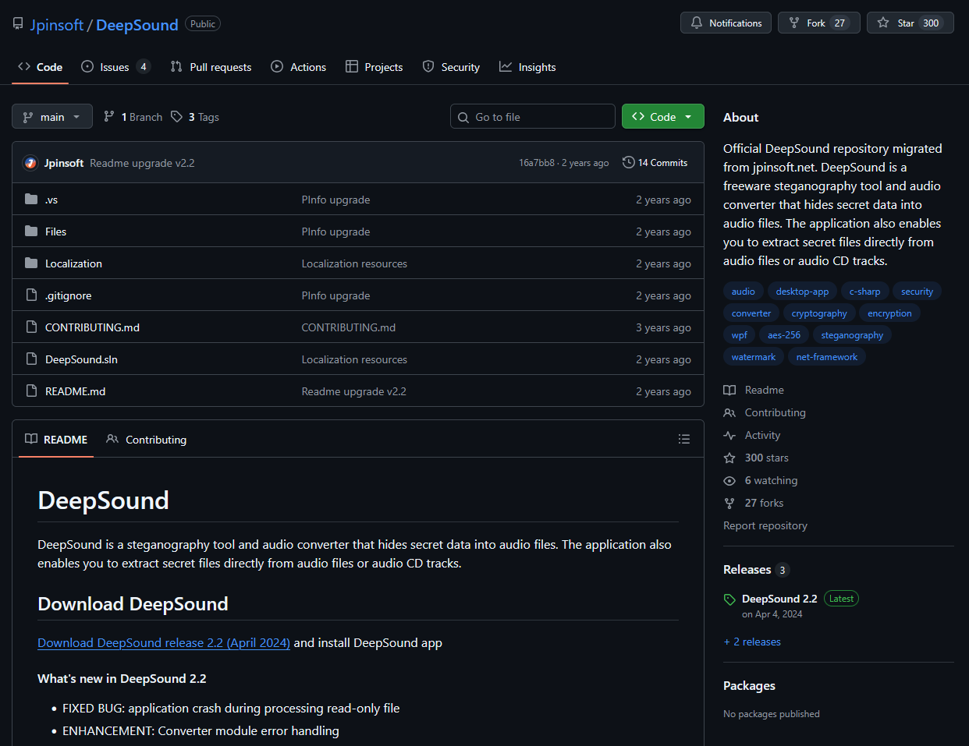
Task: Go to the Actions tab
Action: (x=298, y=67)
